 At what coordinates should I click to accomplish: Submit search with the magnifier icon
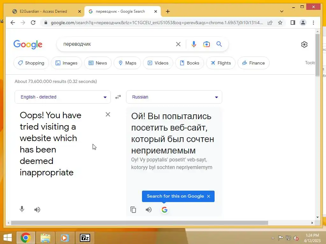pyautogui.click(x=219, y=44)
